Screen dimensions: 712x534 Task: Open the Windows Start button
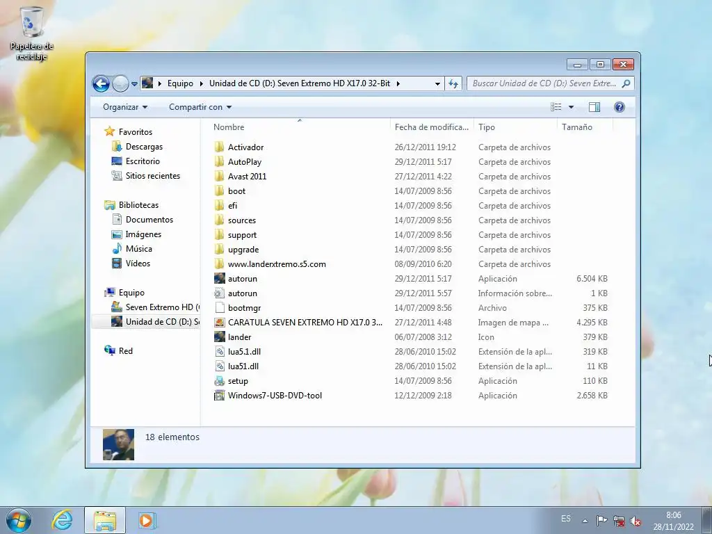point(19,520)
